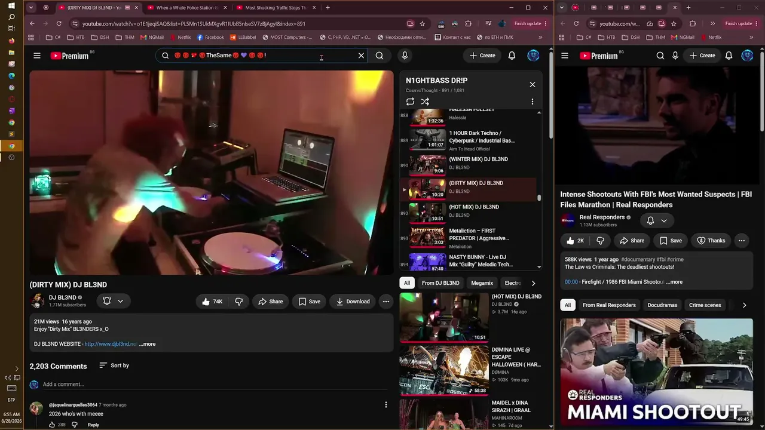The image size is (765, 430).
Task: Open tab search dropdown in left browser
Action: click(x=31, y=8)
